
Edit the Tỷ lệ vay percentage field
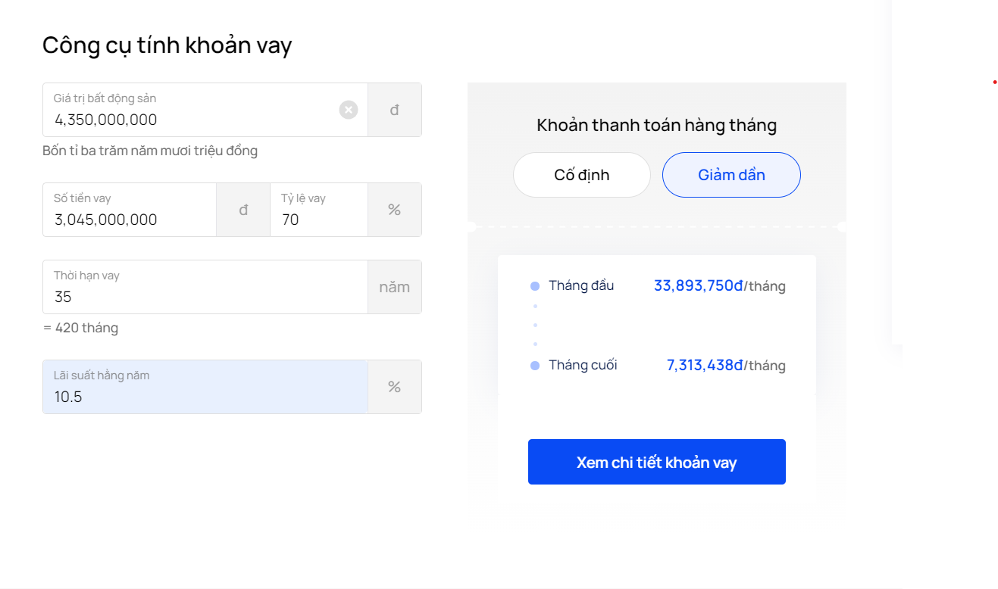pos(319,210)
